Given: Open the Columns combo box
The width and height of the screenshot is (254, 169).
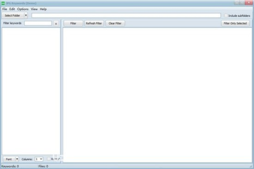Looking at the screenshot, I should [x=39, y=159].
